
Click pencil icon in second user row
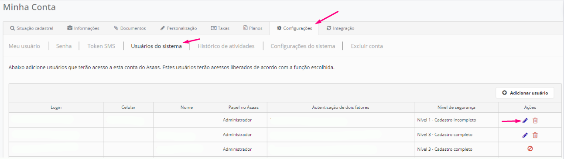coord(525,135)
